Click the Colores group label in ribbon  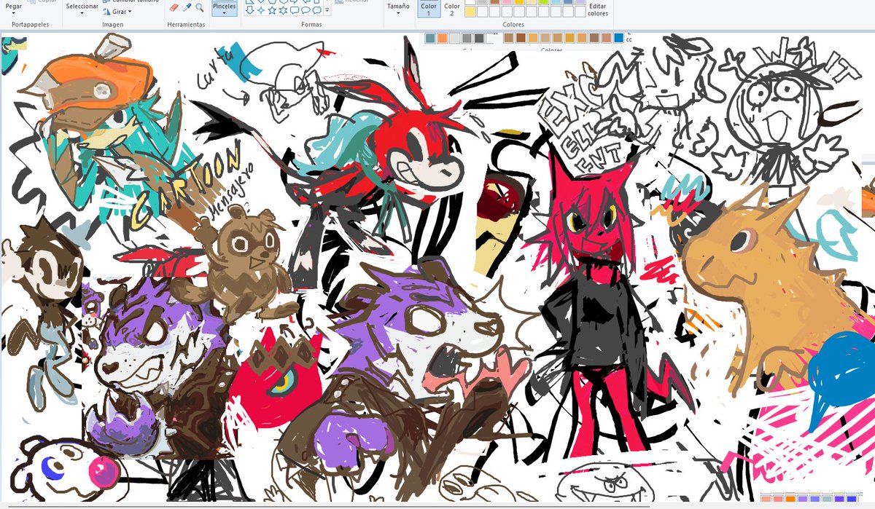coord(513,25)
